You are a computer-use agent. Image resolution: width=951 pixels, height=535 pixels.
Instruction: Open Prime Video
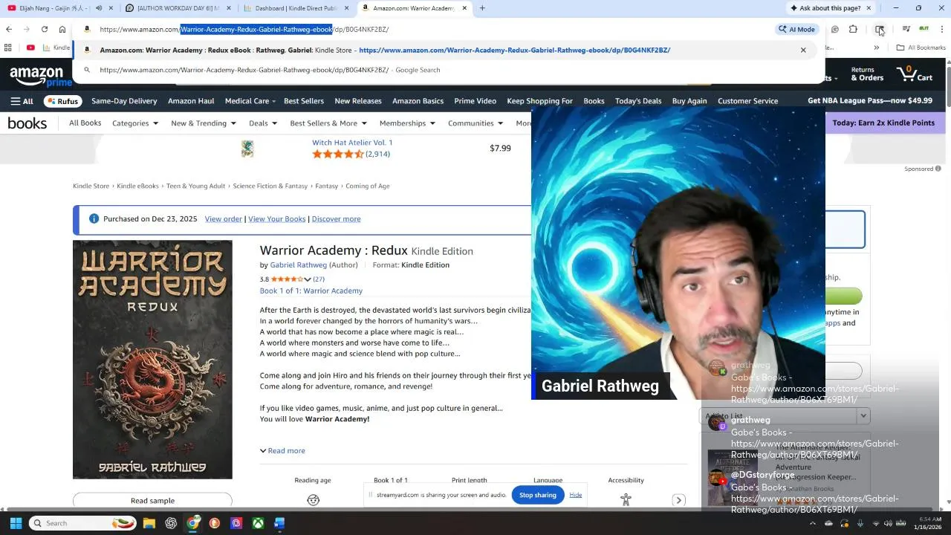tap(475, 101)
